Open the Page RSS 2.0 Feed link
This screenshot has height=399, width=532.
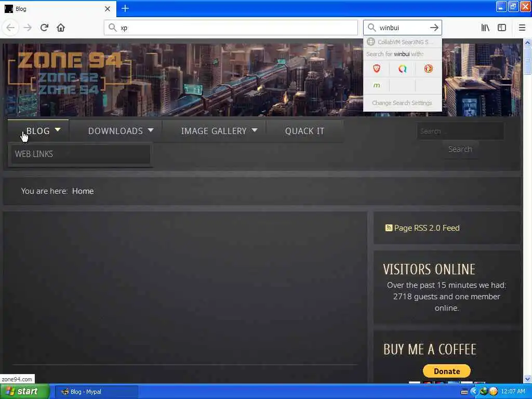pos(427,228)
